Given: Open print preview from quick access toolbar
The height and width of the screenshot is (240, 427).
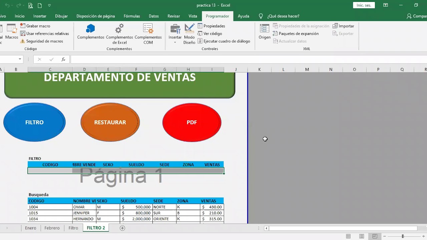Looking at the screenshot, I should 30,5.
